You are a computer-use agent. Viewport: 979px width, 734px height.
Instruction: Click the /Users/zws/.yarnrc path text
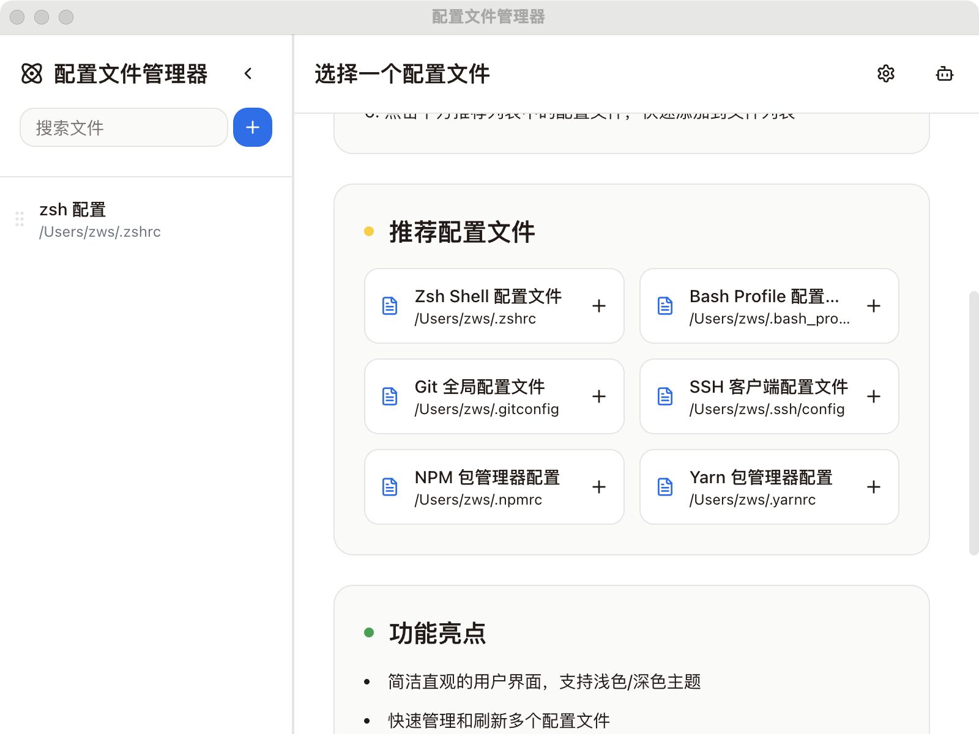[753, 500]
